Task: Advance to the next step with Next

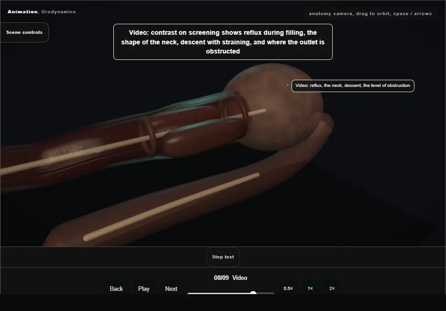Action: click(171, 289)
